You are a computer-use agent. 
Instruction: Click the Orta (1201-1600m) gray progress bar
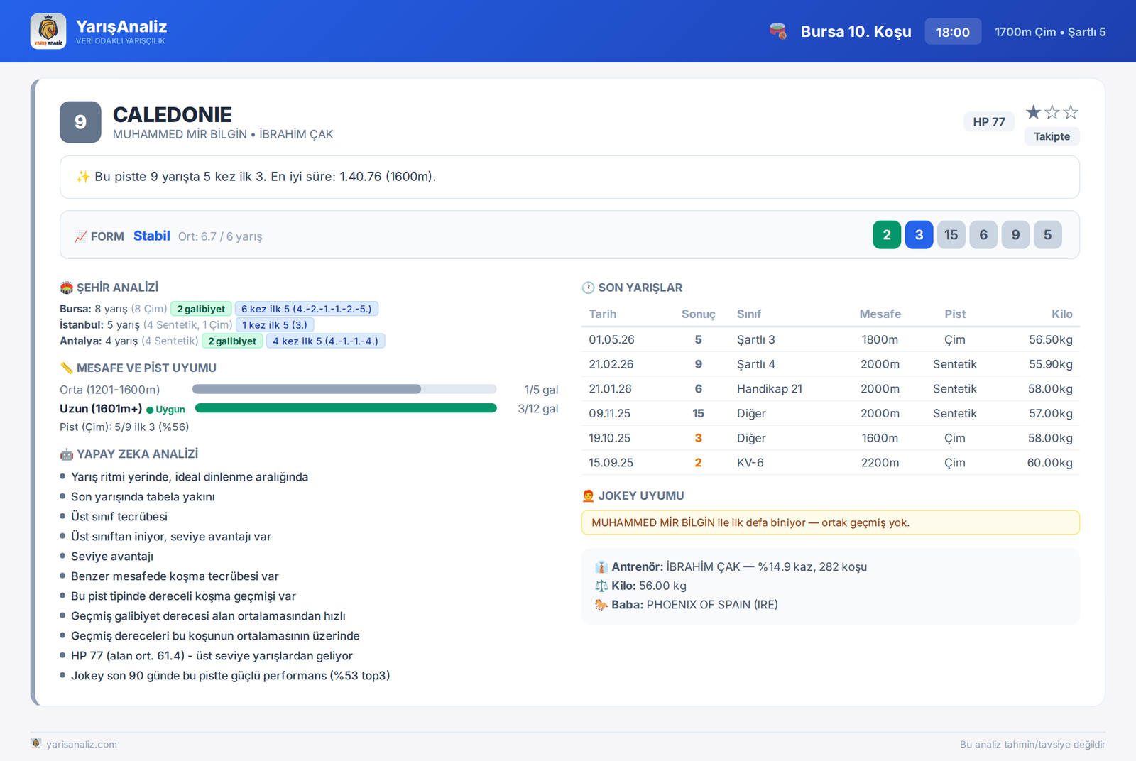pyautogui.click(x=344, y=389)
